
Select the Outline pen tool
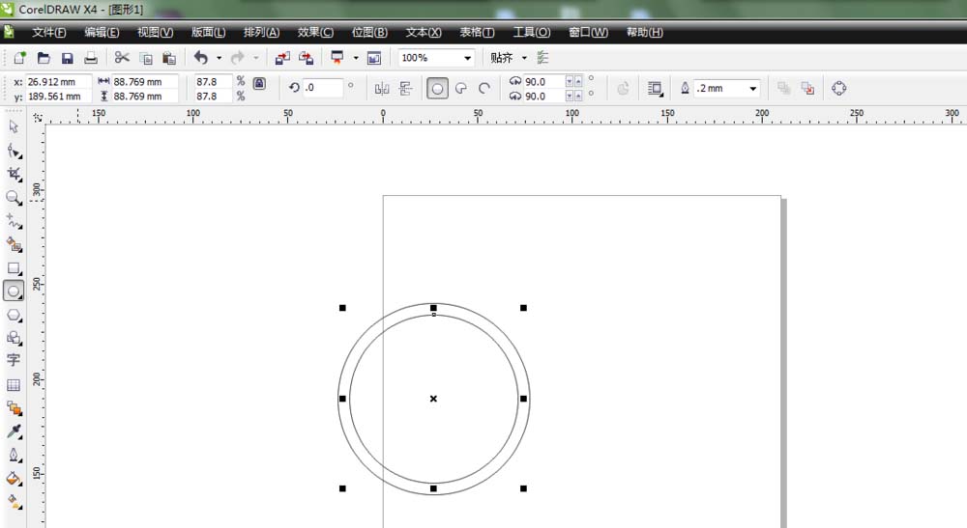(14, 455)
